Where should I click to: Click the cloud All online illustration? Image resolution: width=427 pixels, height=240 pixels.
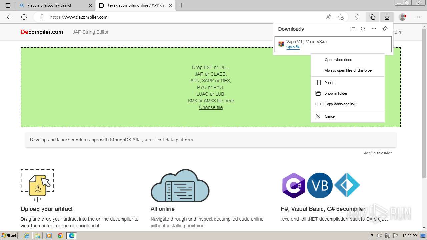pyautogui.click(x=180, y=185)
